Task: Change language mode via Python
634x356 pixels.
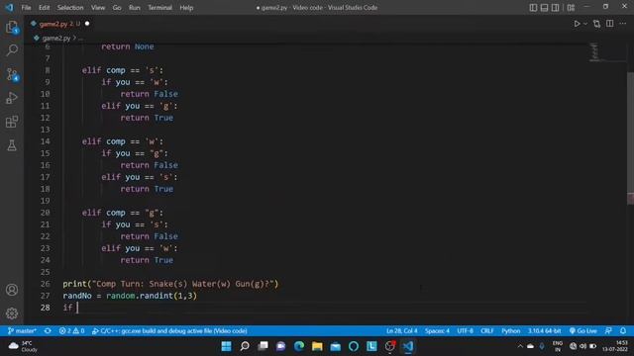Action: [511, 331]
